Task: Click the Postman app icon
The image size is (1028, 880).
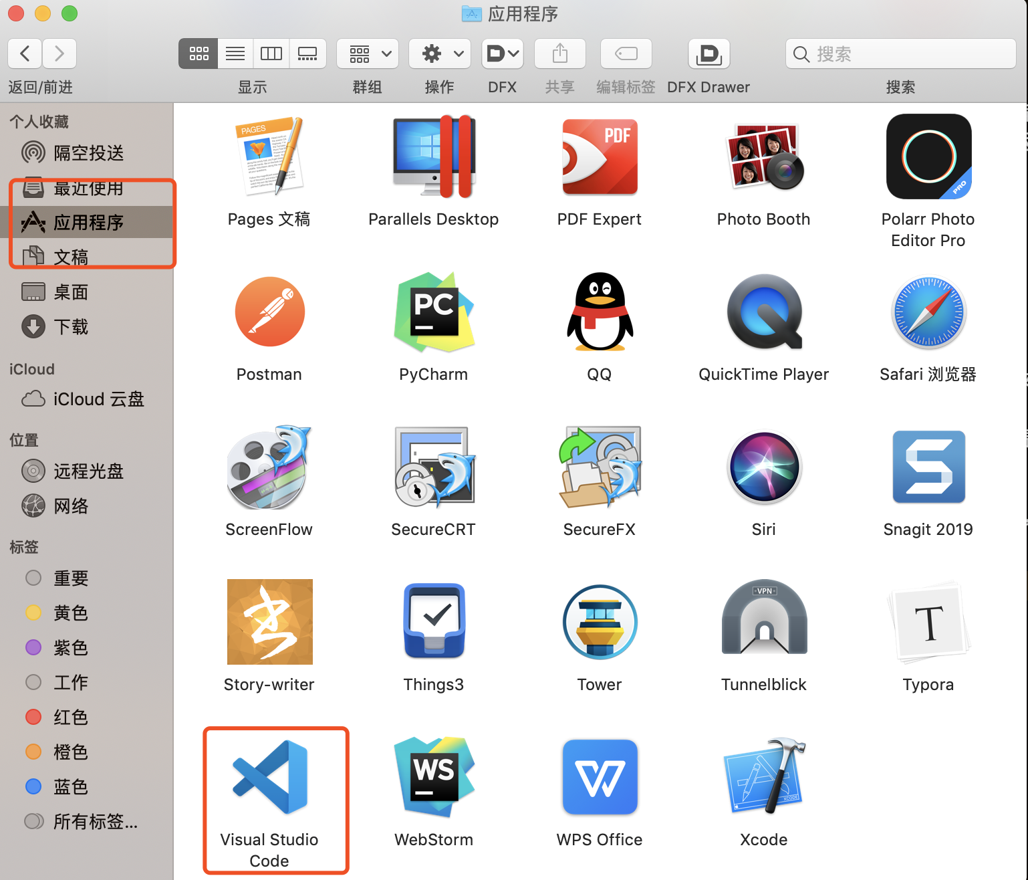Action: point(269,312)
